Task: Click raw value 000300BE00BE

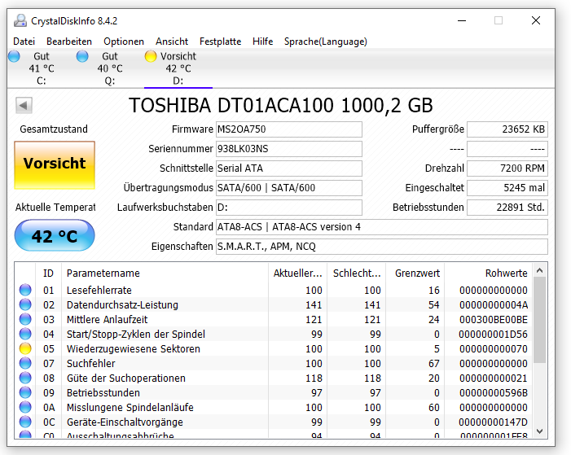Action: coord(494,319)
